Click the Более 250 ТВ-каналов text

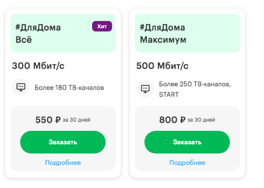[195, 84]
